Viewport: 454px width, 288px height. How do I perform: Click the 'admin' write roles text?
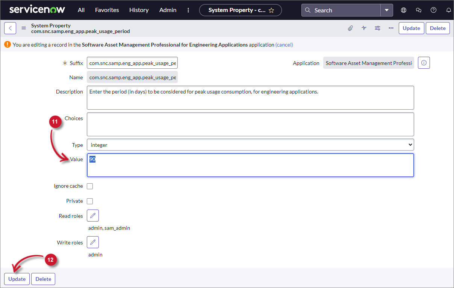(95, 255)
